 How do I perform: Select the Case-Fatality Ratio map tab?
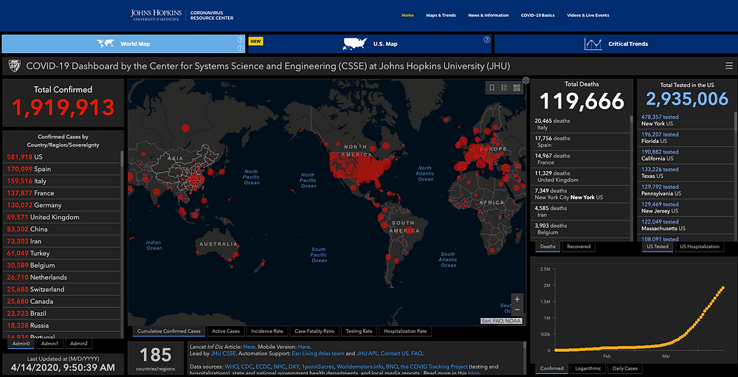point(314,331)
